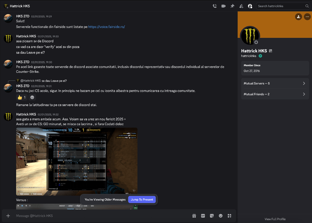Click View Full Profile
This screenshot has width=312, height=223.
coord(275,219)
